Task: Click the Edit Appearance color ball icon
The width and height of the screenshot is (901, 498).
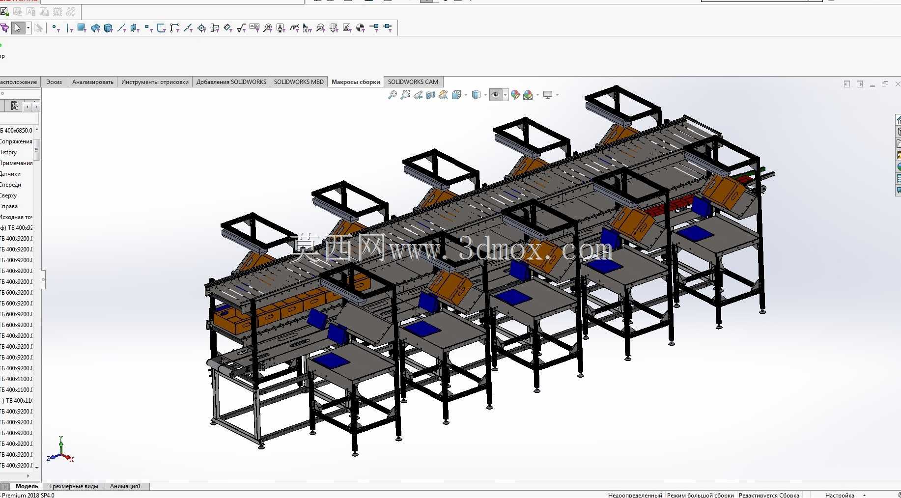Action: (x=515, y=95)
